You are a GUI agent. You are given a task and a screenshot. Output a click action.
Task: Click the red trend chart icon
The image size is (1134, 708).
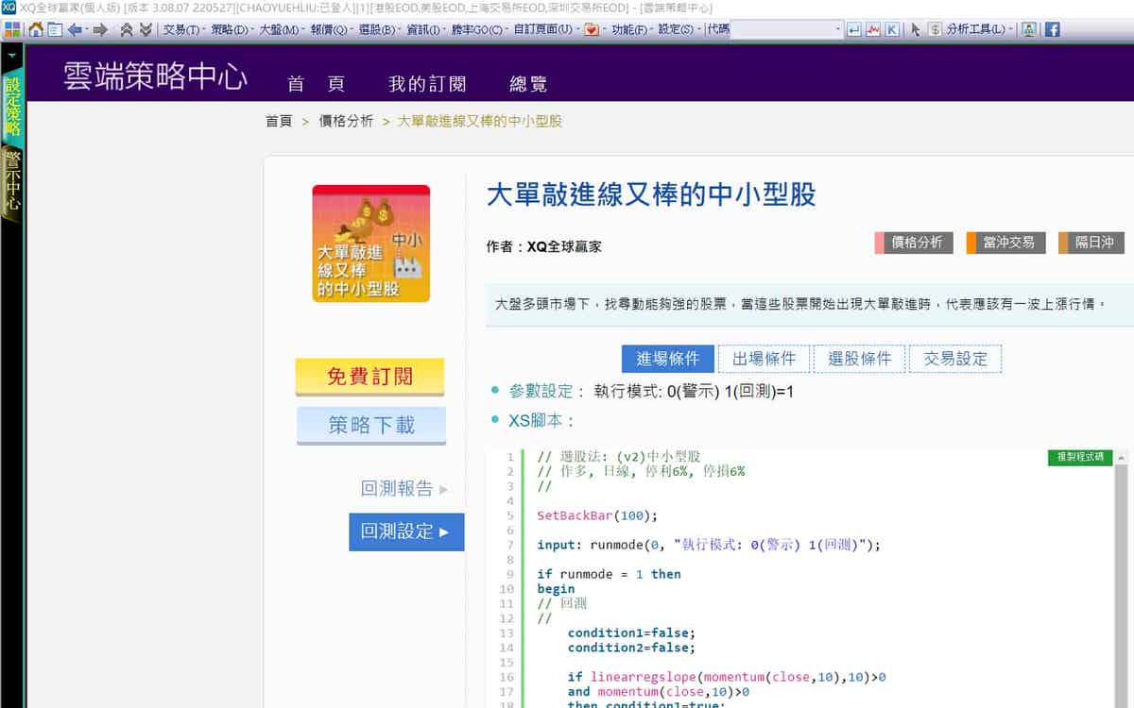coord(873,29)
